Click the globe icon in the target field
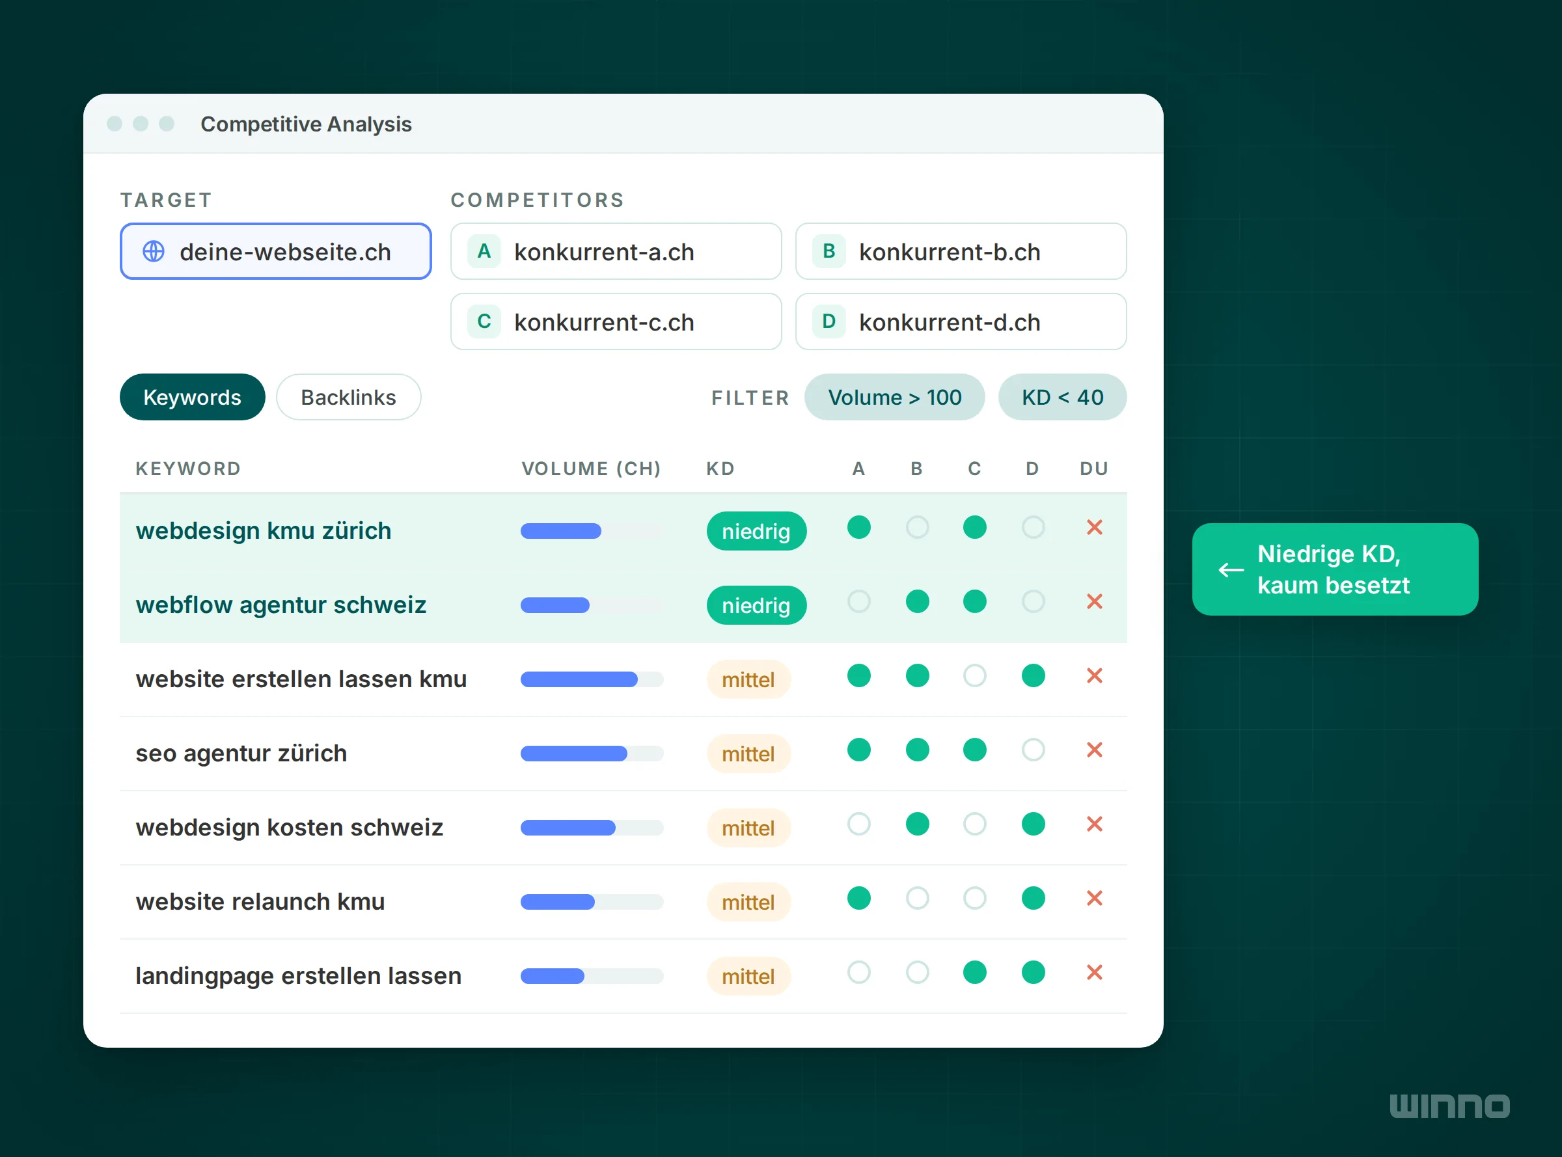 (x=154, y=251)
